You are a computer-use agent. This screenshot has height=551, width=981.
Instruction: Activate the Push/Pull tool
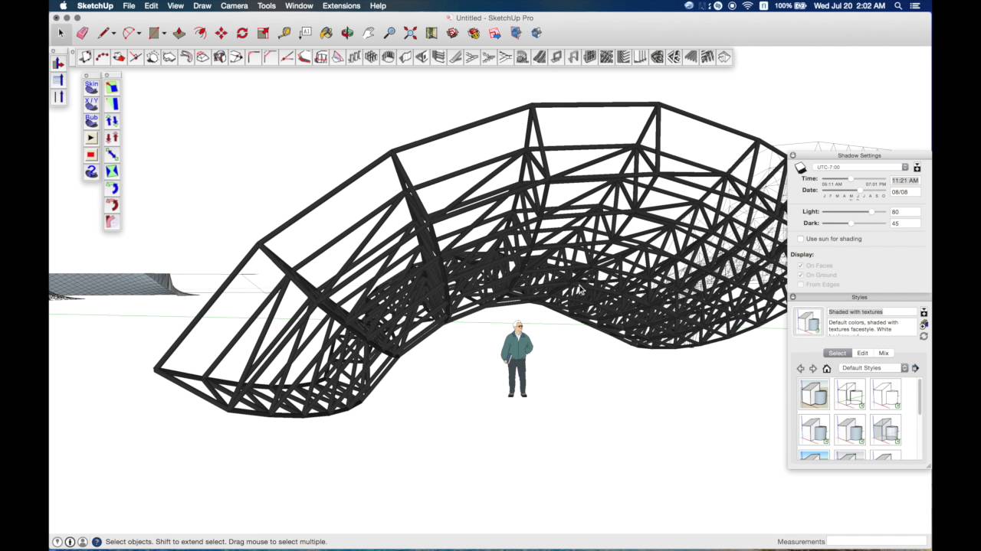point(179,33)
